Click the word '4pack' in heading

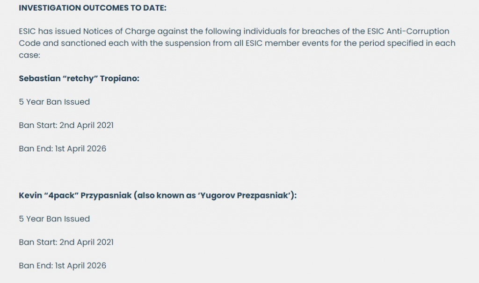[x=61, y=196]
